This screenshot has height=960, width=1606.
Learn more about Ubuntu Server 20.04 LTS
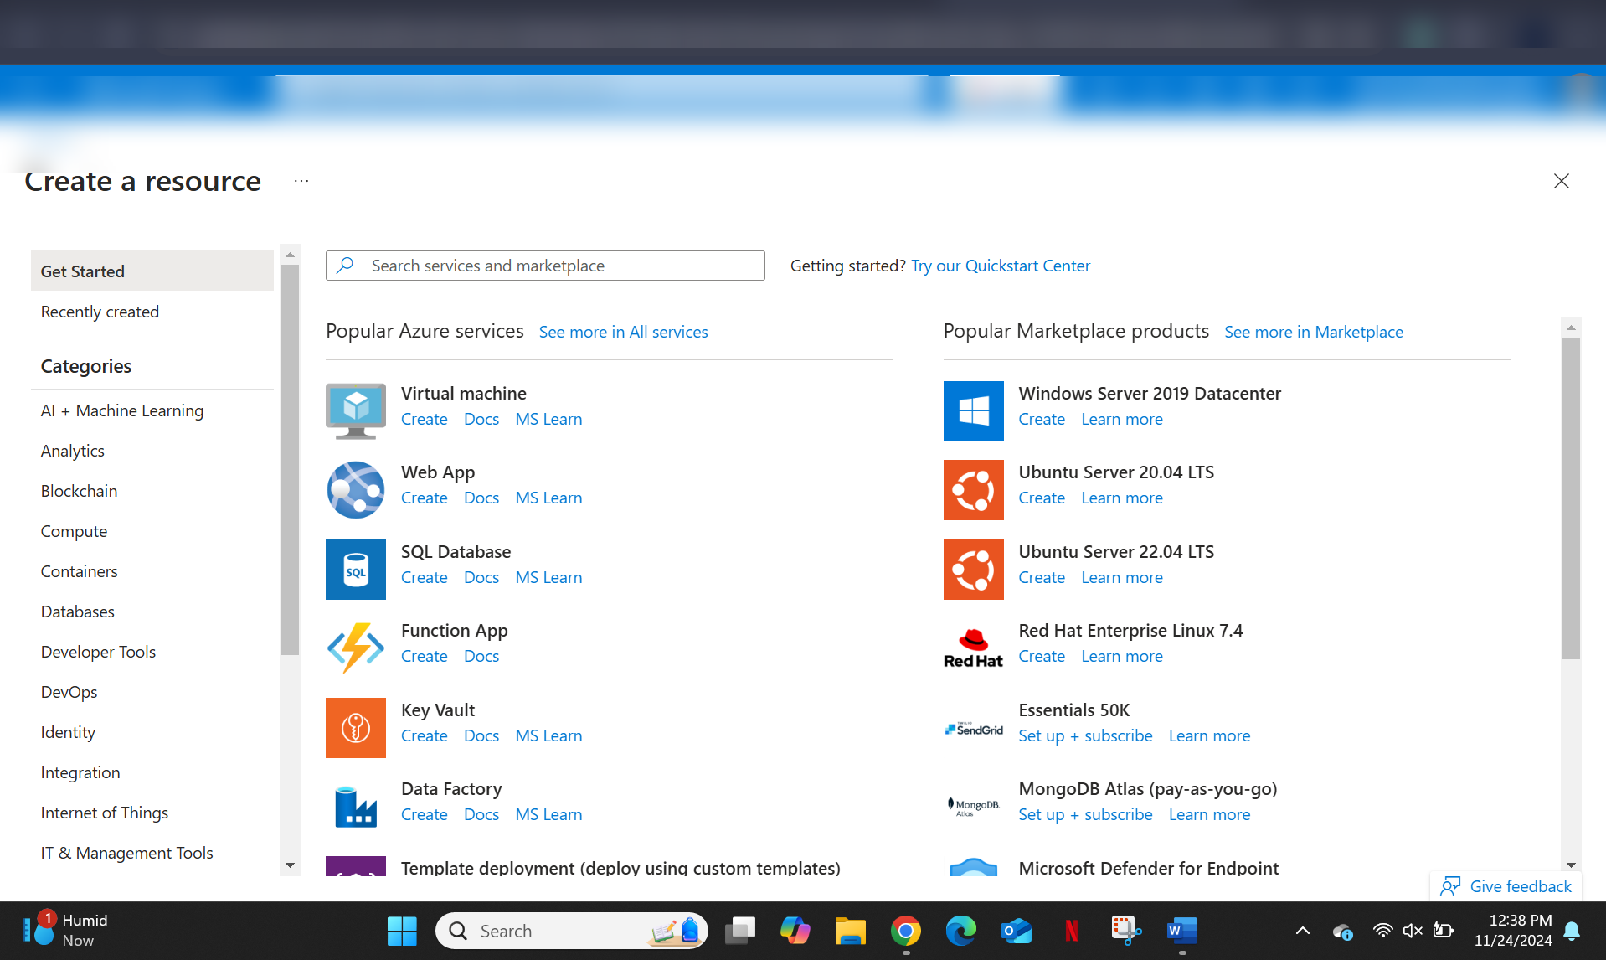tap(1122, 498)
